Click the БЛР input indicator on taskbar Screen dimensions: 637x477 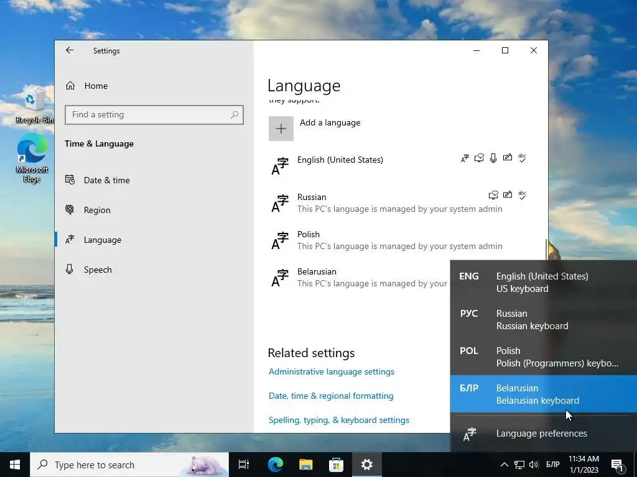point(553,465)
